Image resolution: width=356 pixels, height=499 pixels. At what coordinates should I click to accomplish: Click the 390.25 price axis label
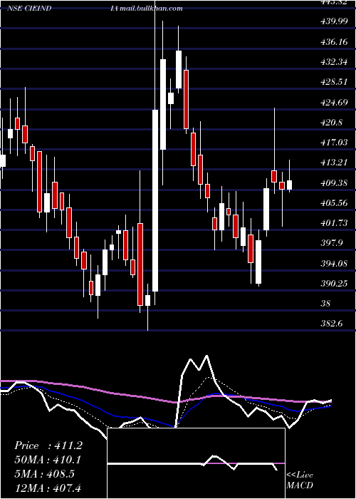333,284
